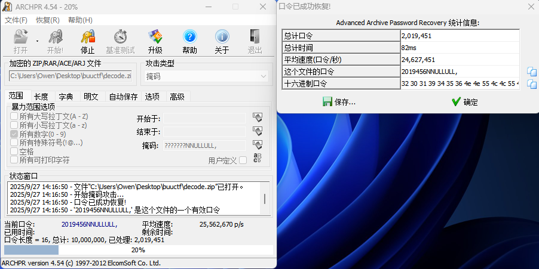Click the 20% progress bar
539x269 pixels.
click(139, 250)
